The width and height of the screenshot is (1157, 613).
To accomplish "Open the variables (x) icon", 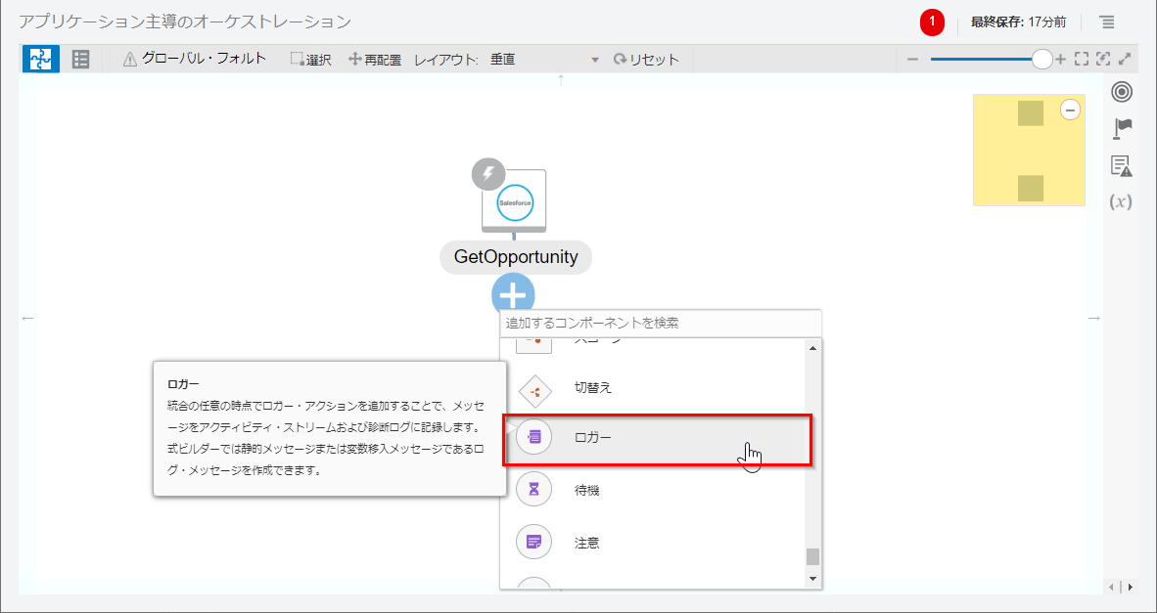I will (1121, 202).
